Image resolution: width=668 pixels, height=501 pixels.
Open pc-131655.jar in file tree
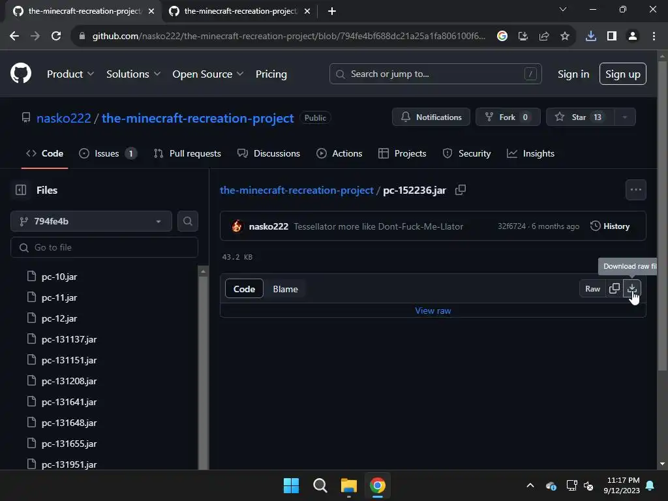(69, 444)
